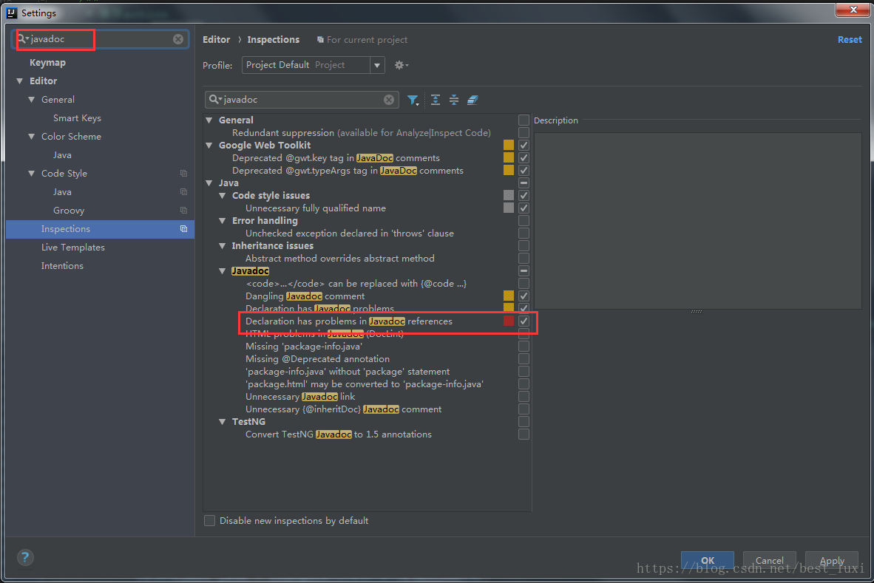Enable 'Missing @Deprecated annotation' inspection checkbox
Image resolution: width=874 pixels, height=583 pixels.
(524, 359)
